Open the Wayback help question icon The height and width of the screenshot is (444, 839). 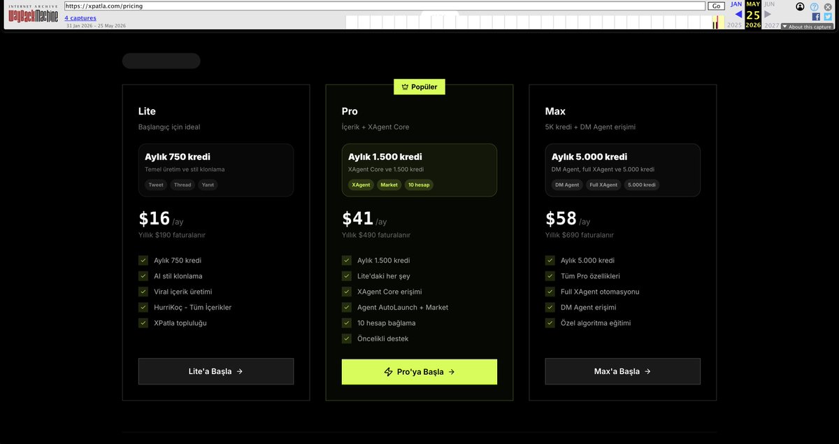814,6
